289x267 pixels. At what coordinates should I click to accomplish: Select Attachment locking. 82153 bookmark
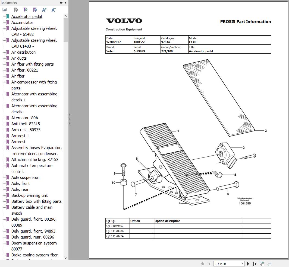[x=35, y=160]
